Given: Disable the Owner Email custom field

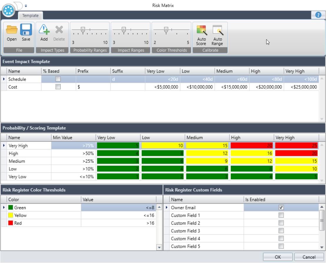Looking at the screenshot, I should click(281, 208).
